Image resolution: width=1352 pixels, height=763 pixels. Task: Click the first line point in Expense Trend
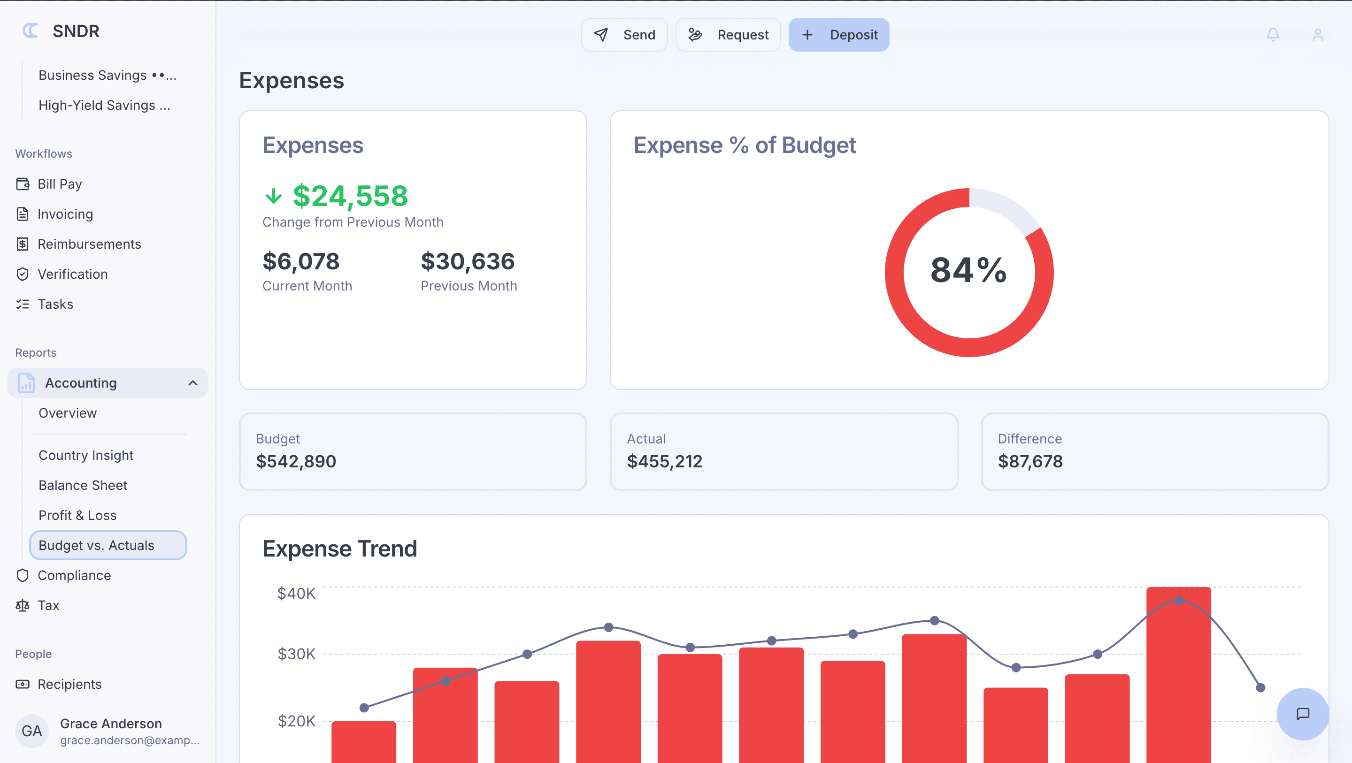coord(364,707)
